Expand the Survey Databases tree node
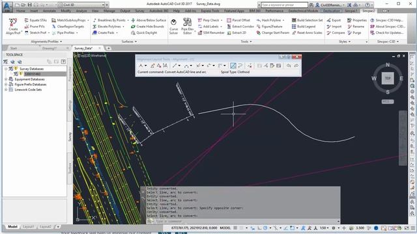Viewport: 417px width, 234px height. [x=6, y=69]
